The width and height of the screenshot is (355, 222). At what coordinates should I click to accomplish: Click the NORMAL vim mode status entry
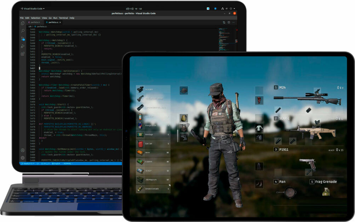(x=68, y=164)
